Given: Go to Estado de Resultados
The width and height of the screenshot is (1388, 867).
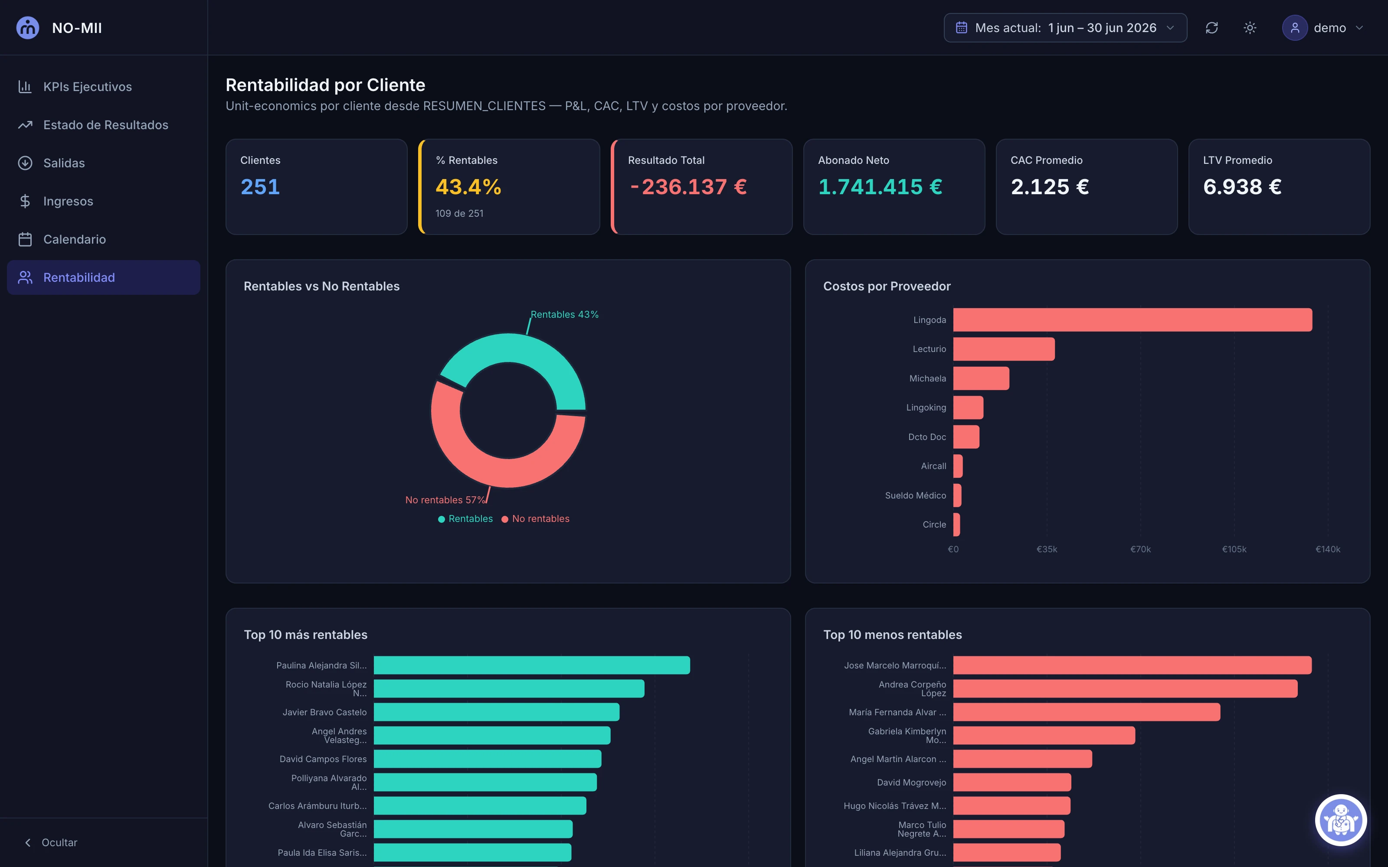Looking at the screenshot, I should [103, 125].
